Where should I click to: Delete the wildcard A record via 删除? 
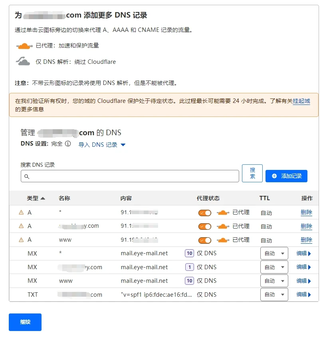pos(306,213)
